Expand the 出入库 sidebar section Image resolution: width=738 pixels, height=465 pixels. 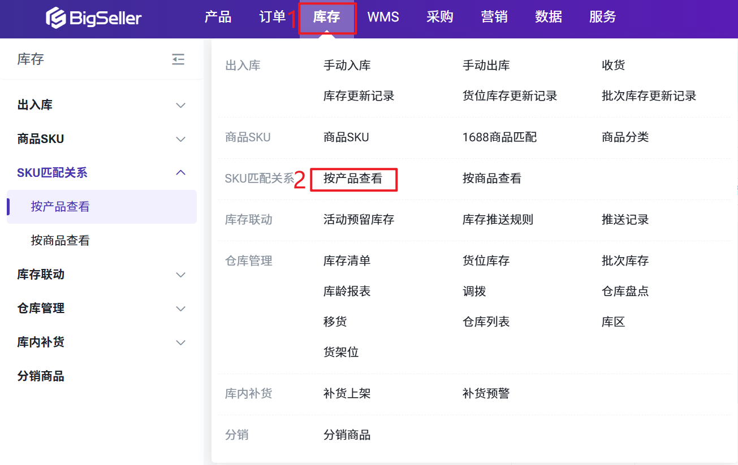pos(180,105)
